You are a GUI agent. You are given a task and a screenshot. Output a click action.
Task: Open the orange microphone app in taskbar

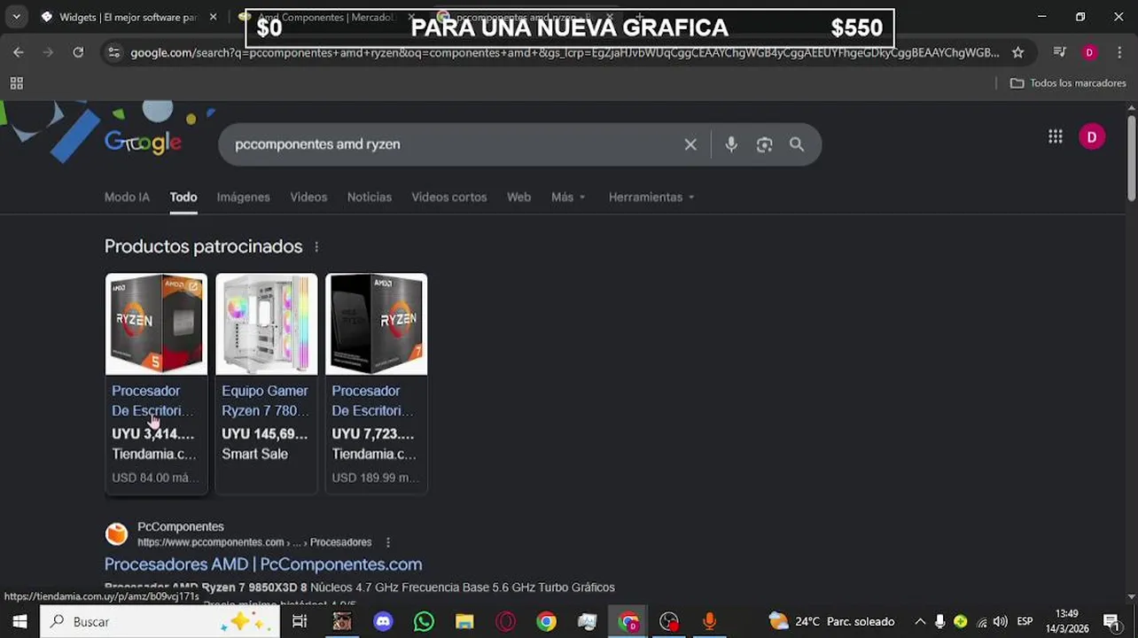[709, 621]
